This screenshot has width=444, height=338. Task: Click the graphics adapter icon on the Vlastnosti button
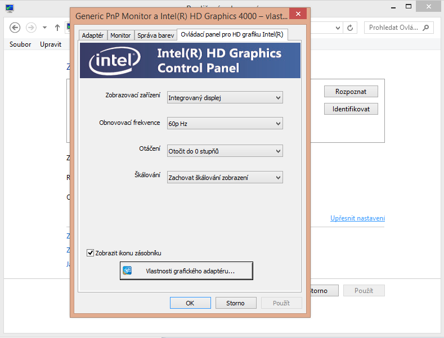pyautogui.click(x=127, y=271)
